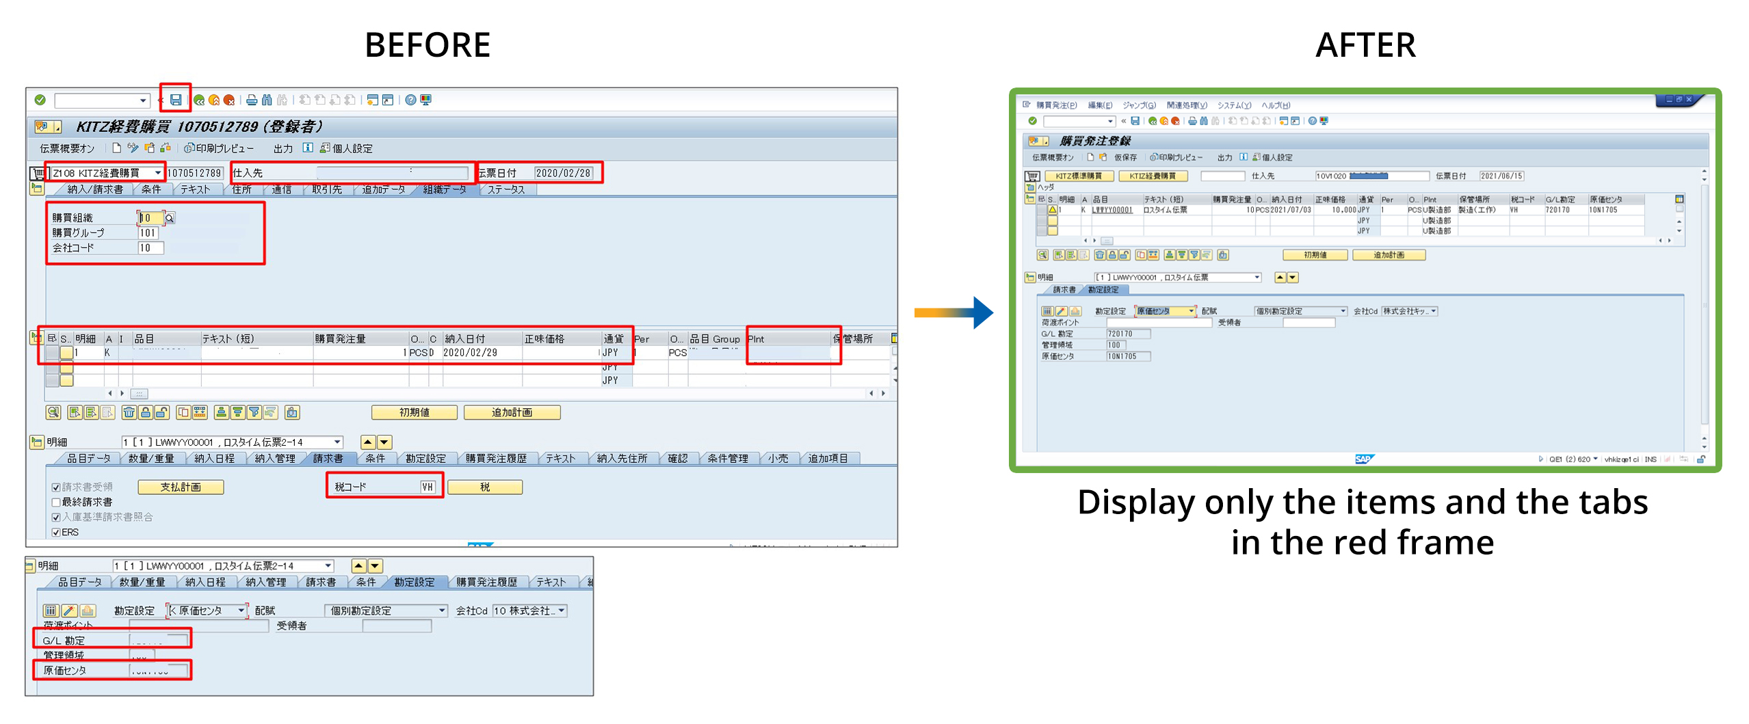Collapse the ヘッダ section toggle in AFTER
The image size is (1749, 724).
(x=1029, y=187)
